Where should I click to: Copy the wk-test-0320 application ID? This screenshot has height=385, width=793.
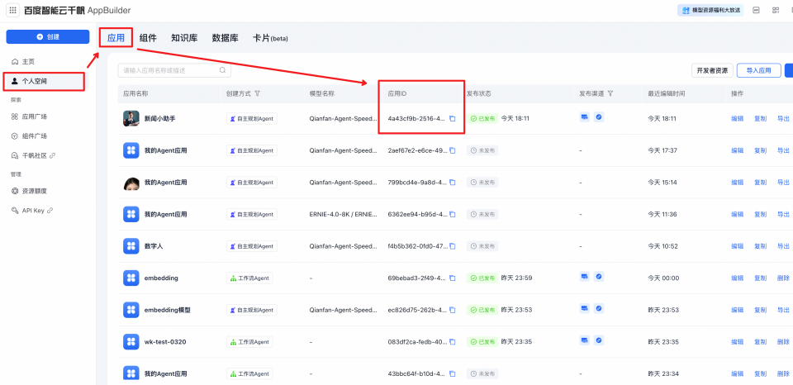(x=453, y=342)
